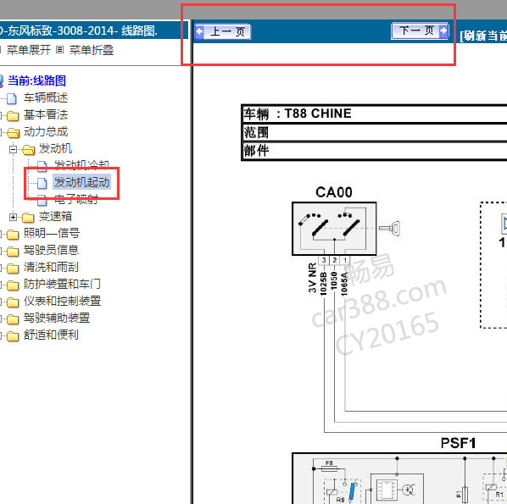The image size is (507, 504).
Task: Go to next page with 下一页 button
Action: (420, 30)
